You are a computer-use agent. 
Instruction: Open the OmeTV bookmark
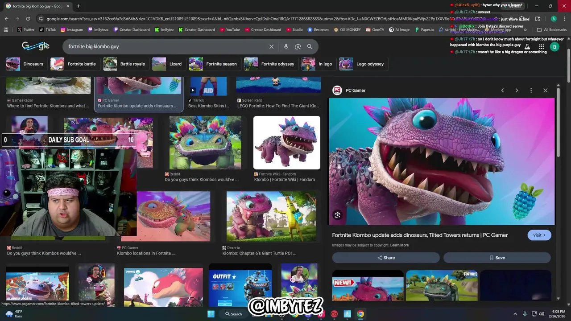pyautogui.click(x=375, y=29)
